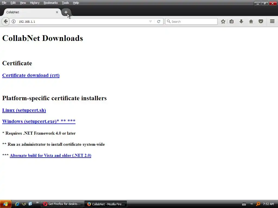Bookmark this page with the star icon

[223, 22]
